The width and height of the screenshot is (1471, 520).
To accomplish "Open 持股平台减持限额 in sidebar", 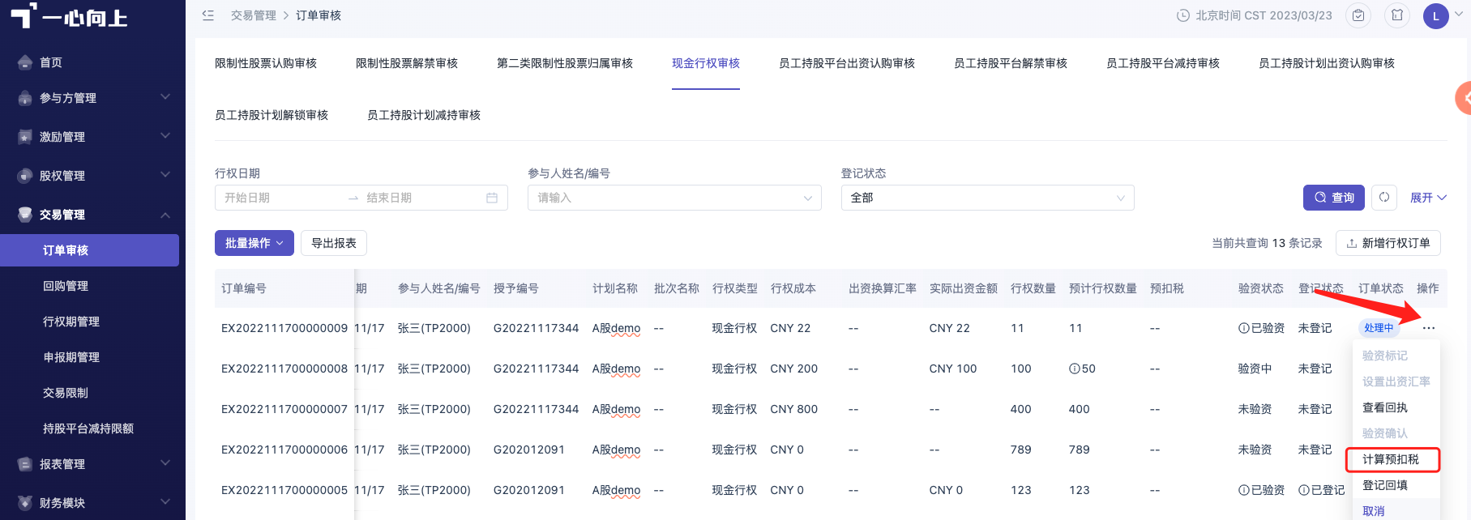I will 89,428.
